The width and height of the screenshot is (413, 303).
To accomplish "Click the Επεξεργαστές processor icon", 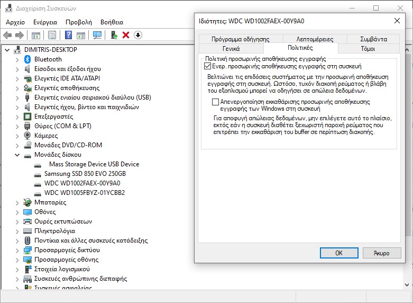I will [27, 117].
